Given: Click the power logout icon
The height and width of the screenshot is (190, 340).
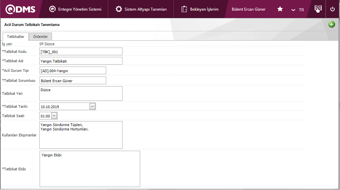Looking at the screenshot, I should pos(332,9).
